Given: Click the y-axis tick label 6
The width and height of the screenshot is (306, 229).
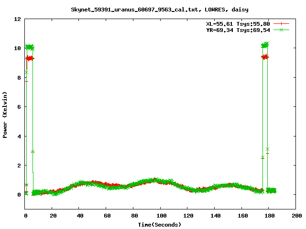Looking at the screenshot, I should [x=19, y=107].
